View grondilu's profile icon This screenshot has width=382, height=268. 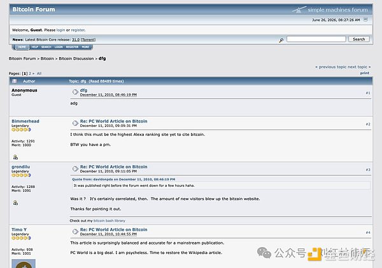click(15, 203)
